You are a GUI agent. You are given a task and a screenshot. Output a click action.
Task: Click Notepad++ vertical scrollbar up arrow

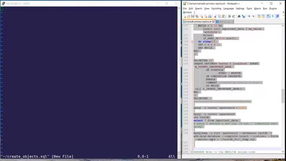pyautogui.click(x=283, y=26)
